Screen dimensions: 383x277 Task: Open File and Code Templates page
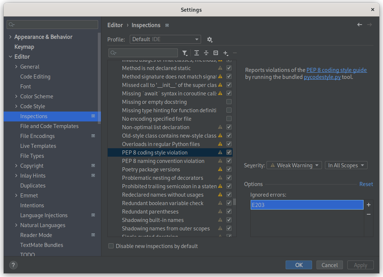pyautogui.click(x=49, y=126)
